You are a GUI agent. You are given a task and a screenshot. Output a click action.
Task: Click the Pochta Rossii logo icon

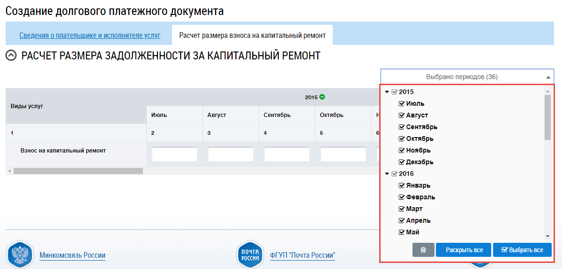tap(250, 254)
